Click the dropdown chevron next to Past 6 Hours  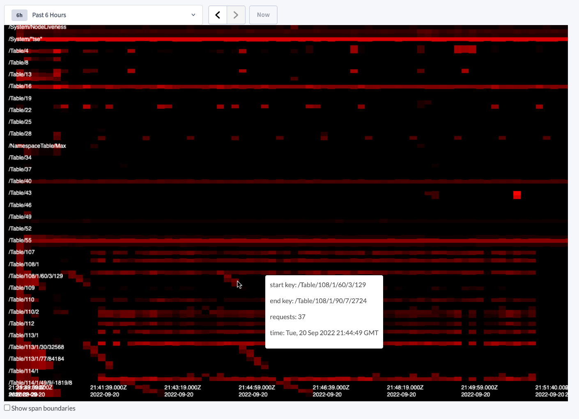193,14
